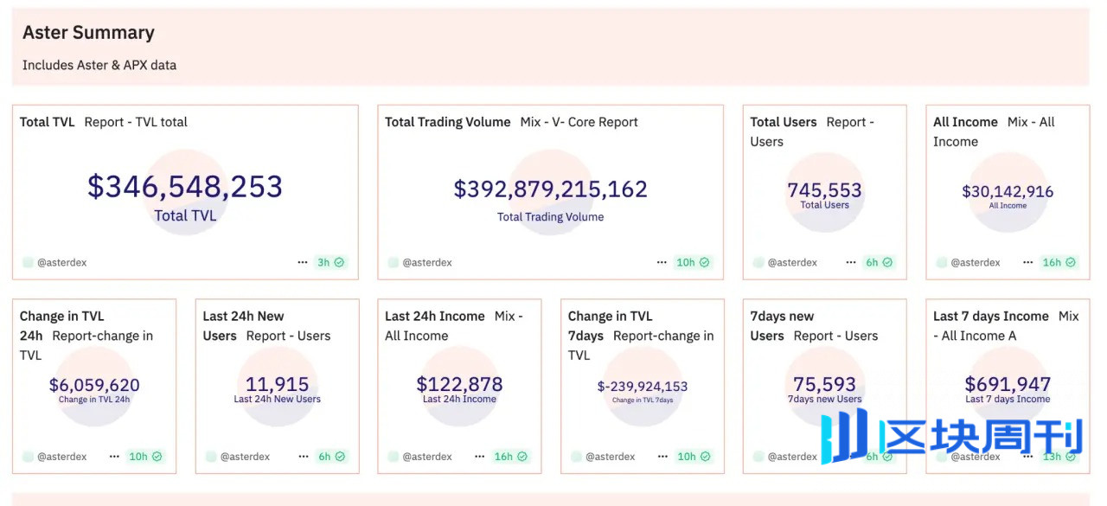The image size is (1107, 506).
Task: Click the 16h refresh badge on Last 24h Income
Action: pyautogui.click(x=510, y=457)
